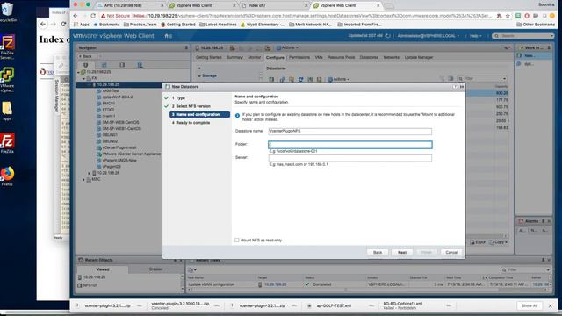Open the Getting Started tab
562x316 pixels.
pos(209,57)
